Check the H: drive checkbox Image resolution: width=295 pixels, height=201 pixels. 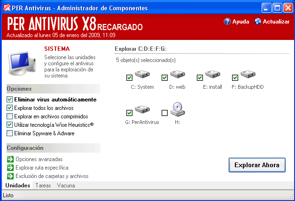click(164, 113)
